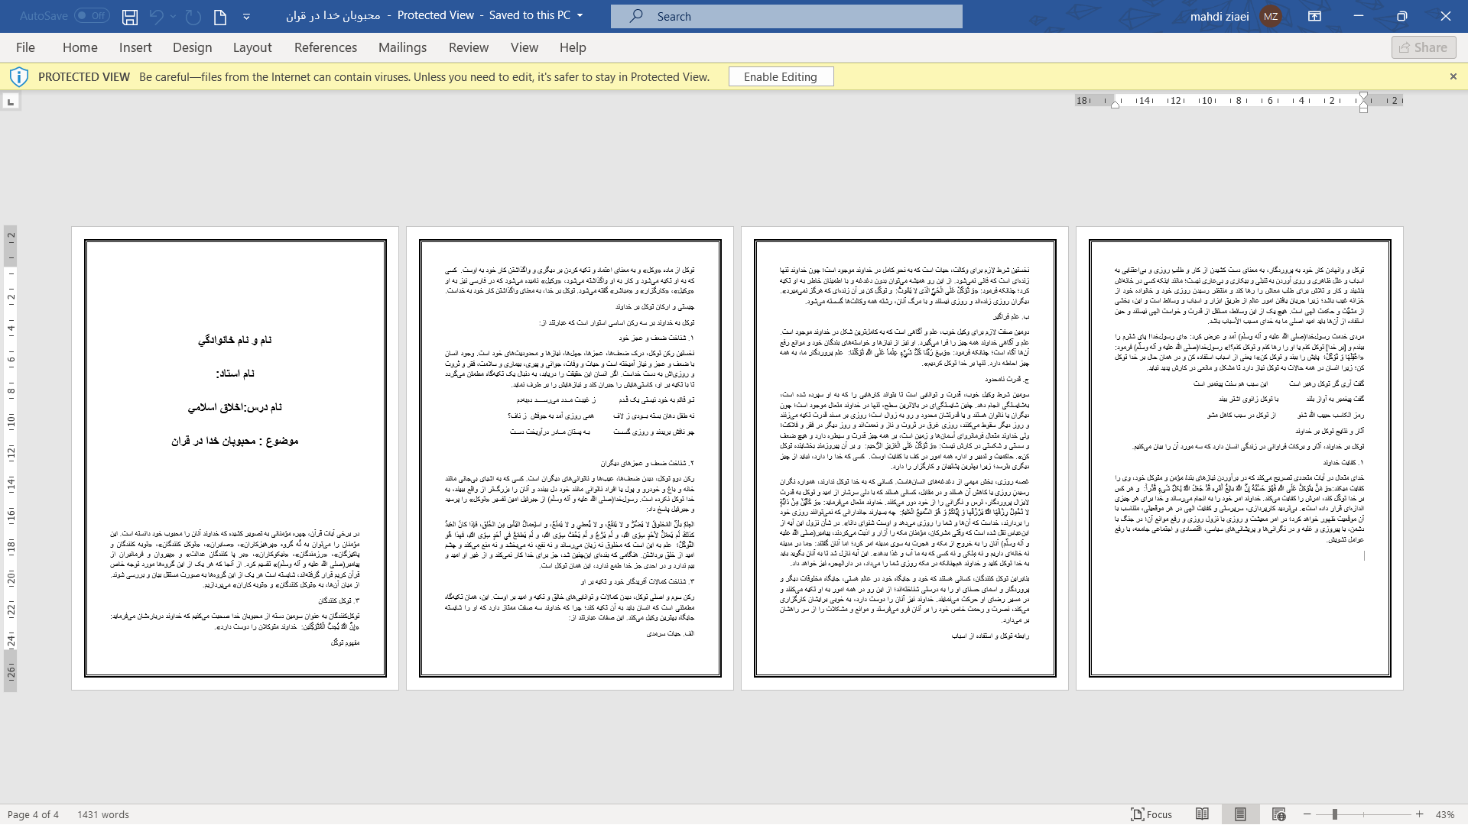Click the PROTECTED VIEW label text
Screen dimensions: 1468x825
(x=84, y=76)
